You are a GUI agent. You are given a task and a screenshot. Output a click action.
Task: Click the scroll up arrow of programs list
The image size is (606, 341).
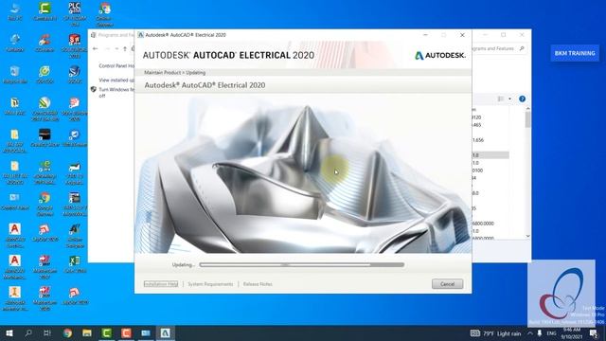pyautogui.click(x=528, y=110)
